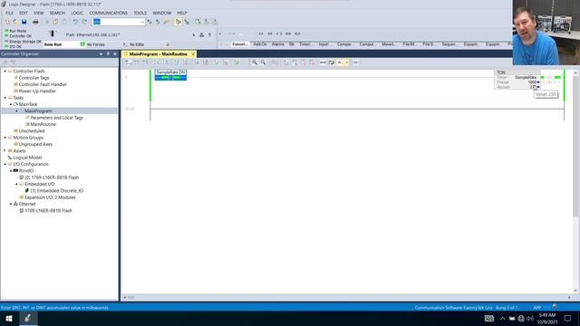The width and height of the screenshot is (580, 326).
Task: Click the Who Active network icon beside path
Action: (x=201, y=34)
